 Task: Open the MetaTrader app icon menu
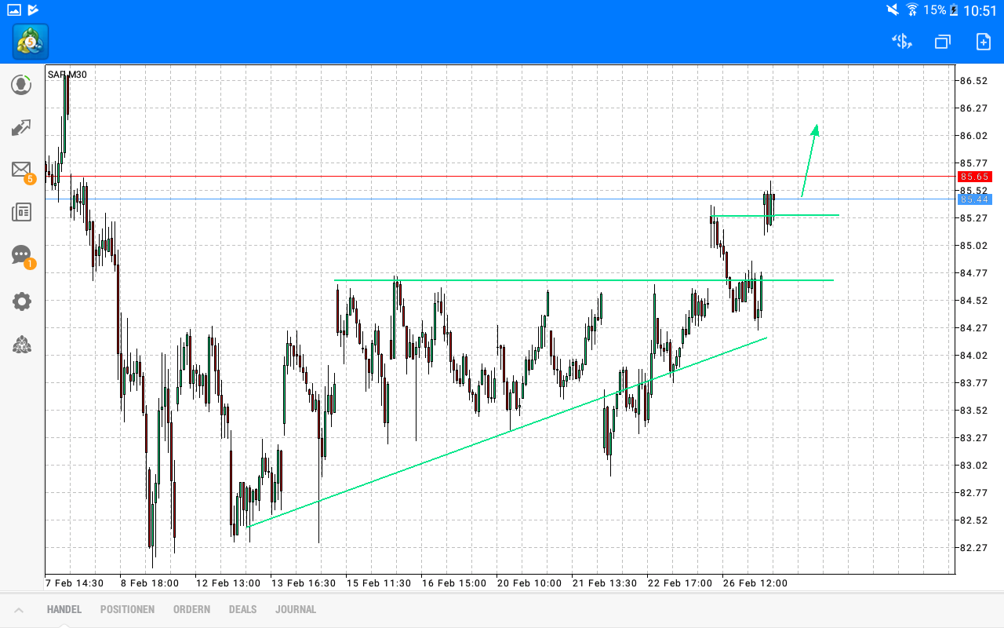pyautogui.click(x=31, y=42)
